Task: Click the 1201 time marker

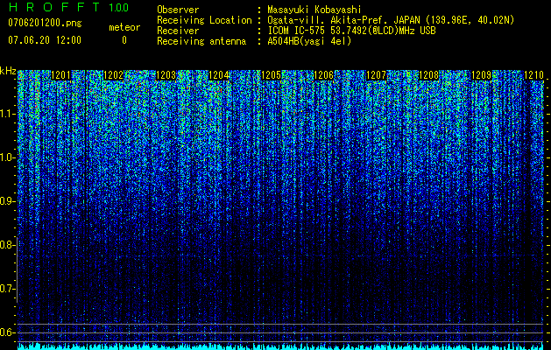Action: tap(60, 75)
